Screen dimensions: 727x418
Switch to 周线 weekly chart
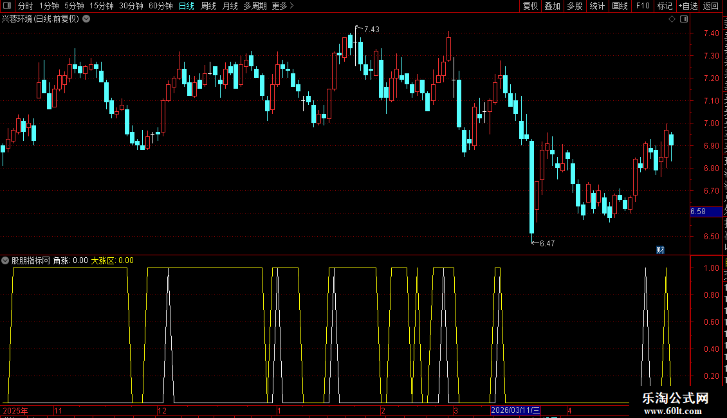208,6
